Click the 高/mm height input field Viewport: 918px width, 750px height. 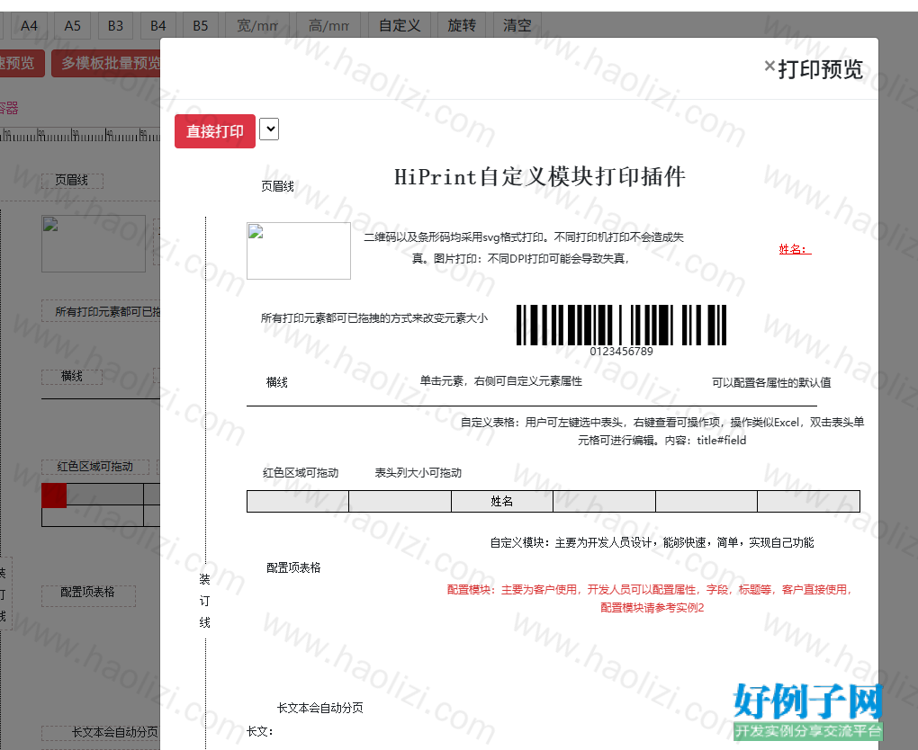(328, 26)
